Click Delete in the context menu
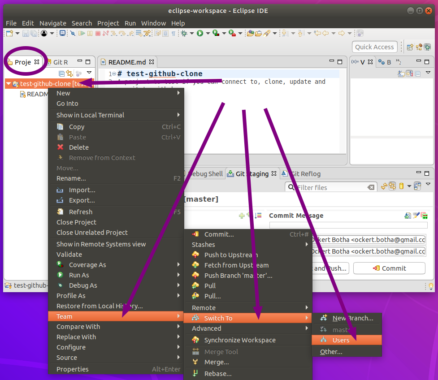Screen dimensions: 438x380 pos(116,147)
